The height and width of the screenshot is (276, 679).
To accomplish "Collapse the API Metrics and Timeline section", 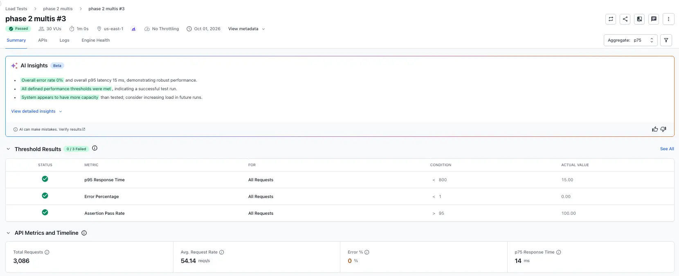I will coord(8,233).
